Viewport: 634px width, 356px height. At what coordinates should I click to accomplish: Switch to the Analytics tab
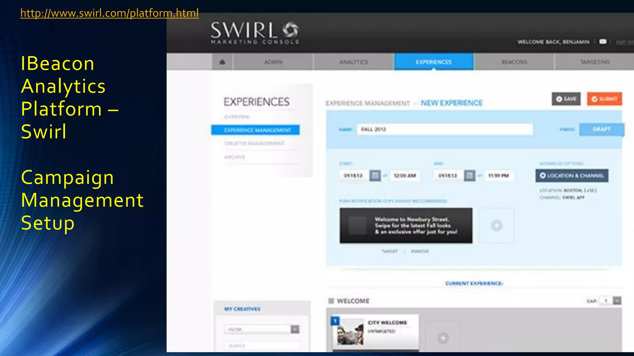(354, 62)
